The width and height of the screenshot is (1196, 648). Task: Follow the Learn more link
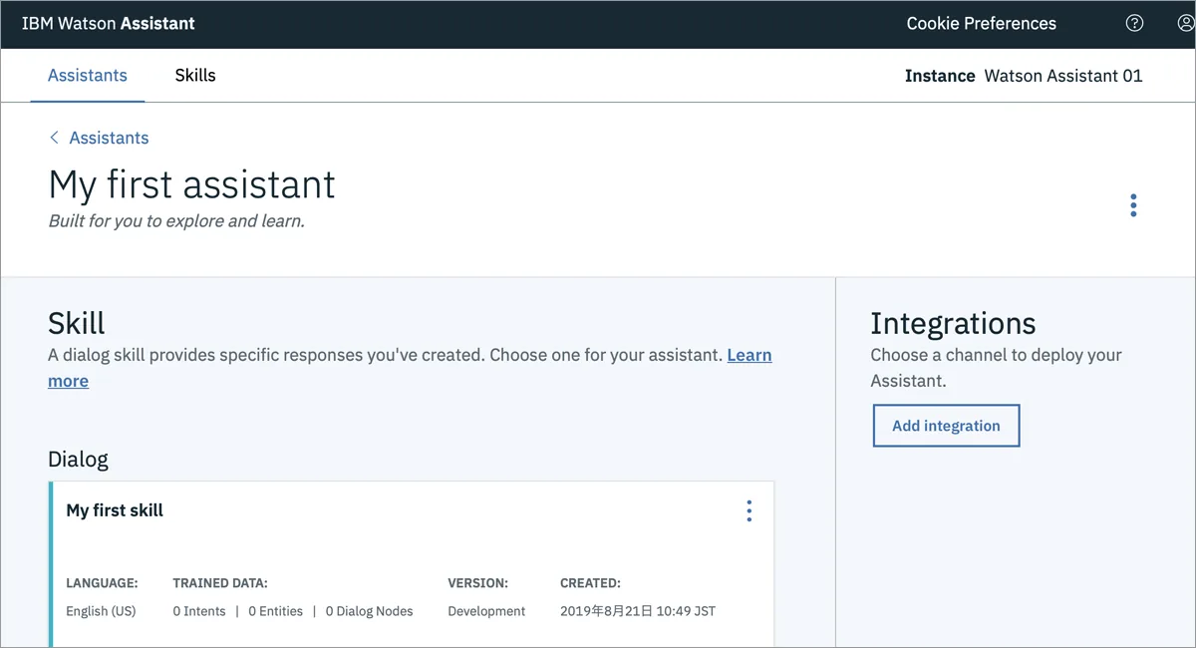tap(749, 355)
